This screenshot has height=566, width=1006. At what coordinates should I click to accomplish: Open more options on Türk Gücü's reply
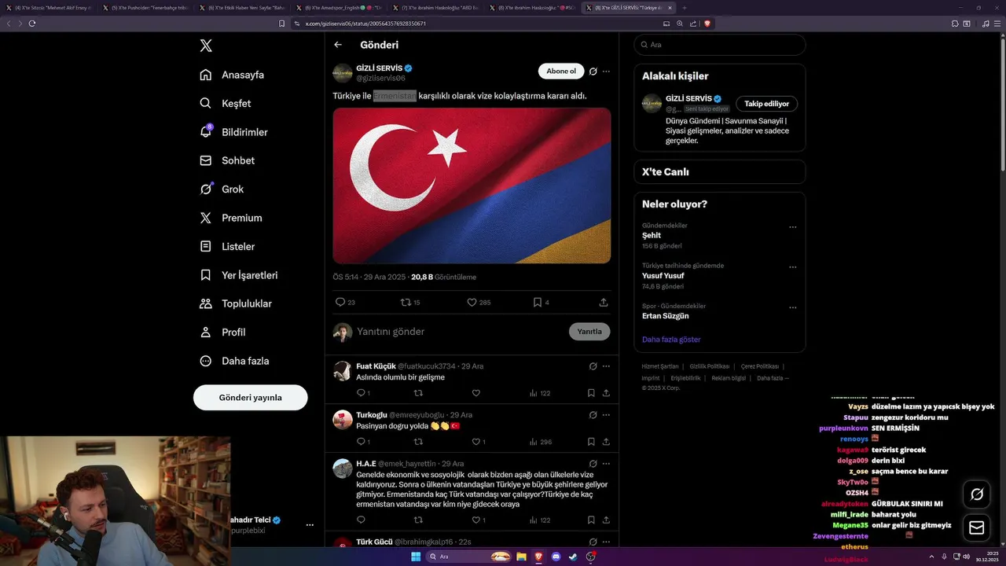coord(606,542)
